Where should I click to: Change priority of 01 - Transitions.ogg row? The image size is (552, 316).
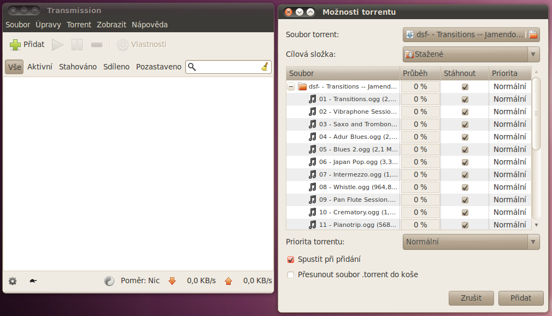(510, 99)
